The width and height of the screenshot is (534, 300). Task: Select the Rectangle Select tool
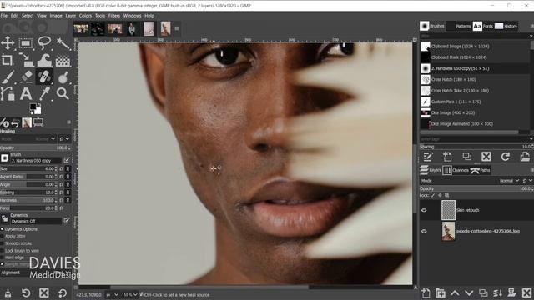tap(26, 43)
